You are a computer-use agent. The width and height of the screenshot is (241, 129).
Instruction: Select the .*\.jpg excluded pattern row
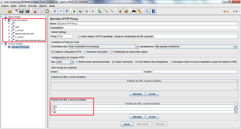pos(143,106)
